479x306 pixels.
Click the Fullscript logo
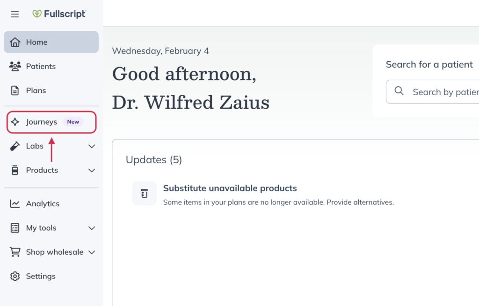[x=59, y=14]
